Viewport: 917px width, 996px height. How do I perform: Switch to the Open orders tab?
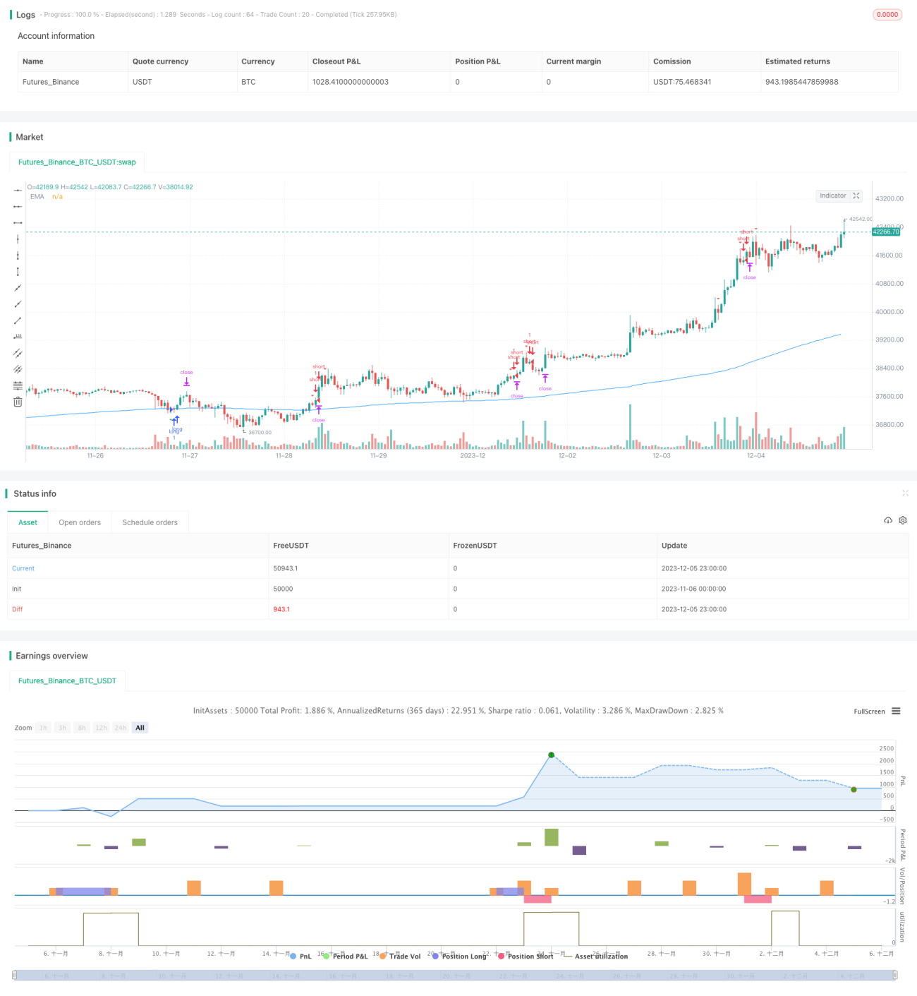point(80,522)
